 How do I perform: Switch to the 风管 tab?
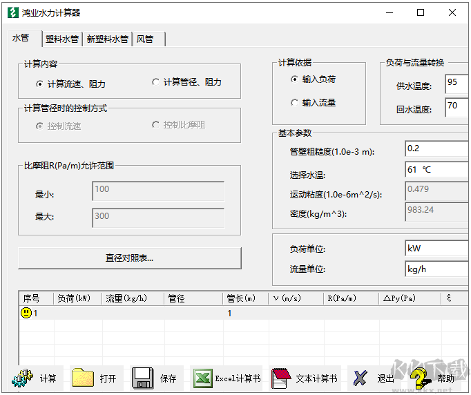click(x=148, y=39)
